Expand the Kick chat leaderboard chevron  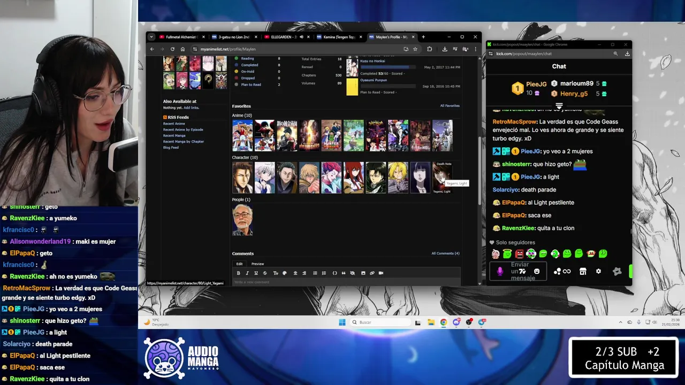click(559, 106)
